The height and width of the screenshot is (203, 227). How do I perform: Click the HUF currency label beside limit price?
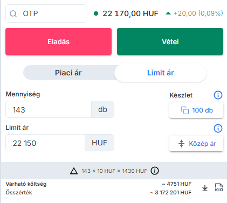(x=99, y=143)
